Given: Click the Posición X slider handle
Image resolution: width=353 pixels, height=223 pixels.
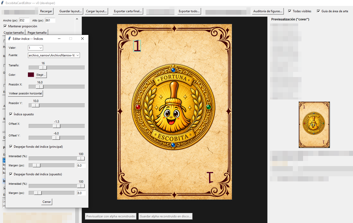Looking at the screenshot, I should 40,87.
